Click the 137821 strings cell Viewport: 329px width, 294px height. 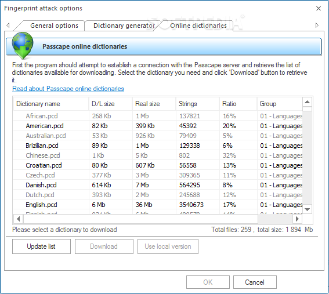tap(190, 116)
